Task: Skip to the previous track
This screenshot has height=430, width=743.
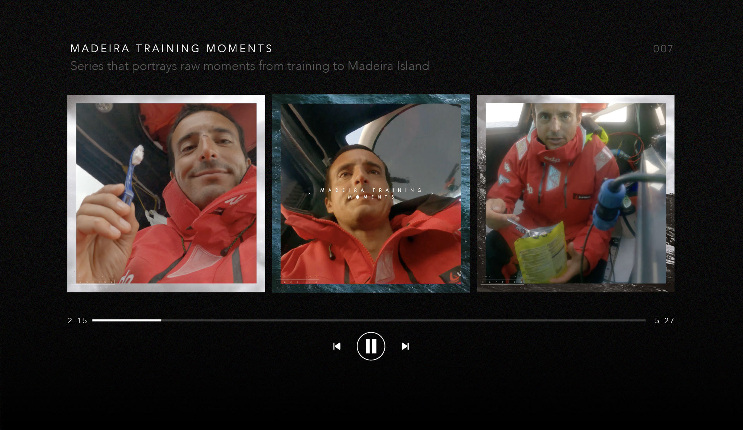Action: tap(337, 346)
